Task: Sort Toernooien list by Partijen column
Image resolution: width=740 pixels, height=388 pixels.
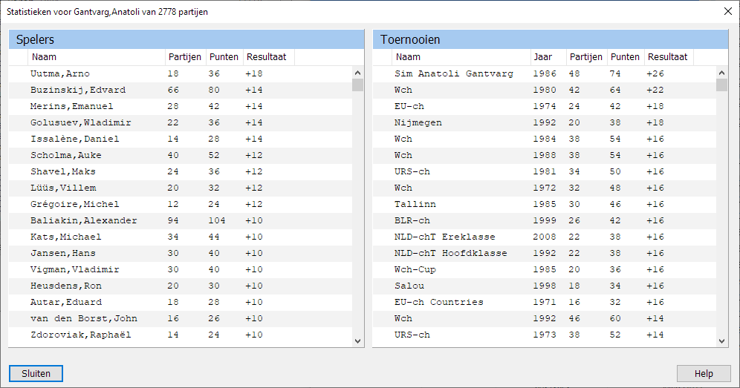Action: 586,57
